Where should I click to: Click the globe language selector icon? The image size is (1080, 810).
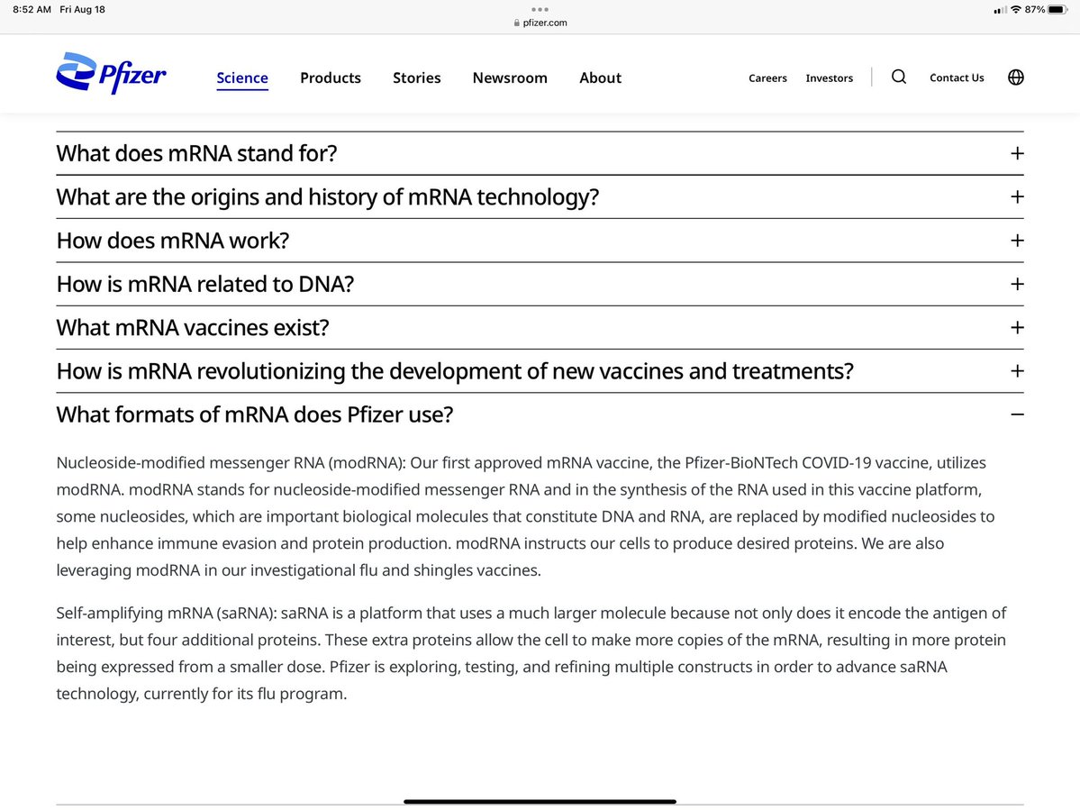(1015, 77)
